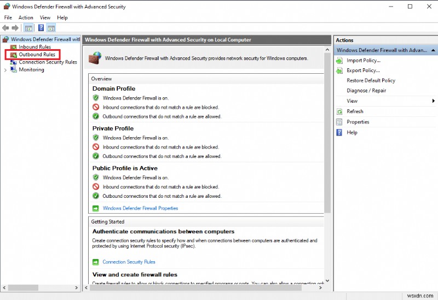Click the Connection Security Rules link in Getting Started
This screenshot has height=300, width=438.
click(x=129, y=262)
